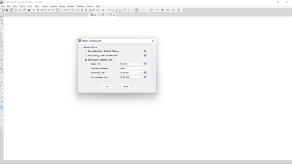Viewport: 292px width, 164px height.
Task: Click the highlighted snap tool in left sidebar
Action: [x=2, y=108]
